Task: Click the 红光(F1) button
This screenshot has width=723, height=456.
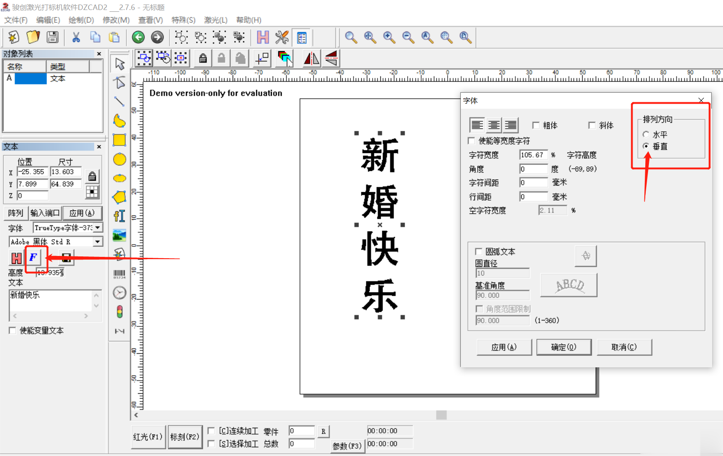Action: click(148, 437)
